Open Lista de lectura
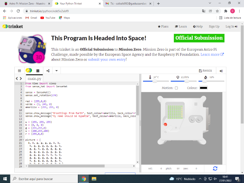 tap(230, 18)
